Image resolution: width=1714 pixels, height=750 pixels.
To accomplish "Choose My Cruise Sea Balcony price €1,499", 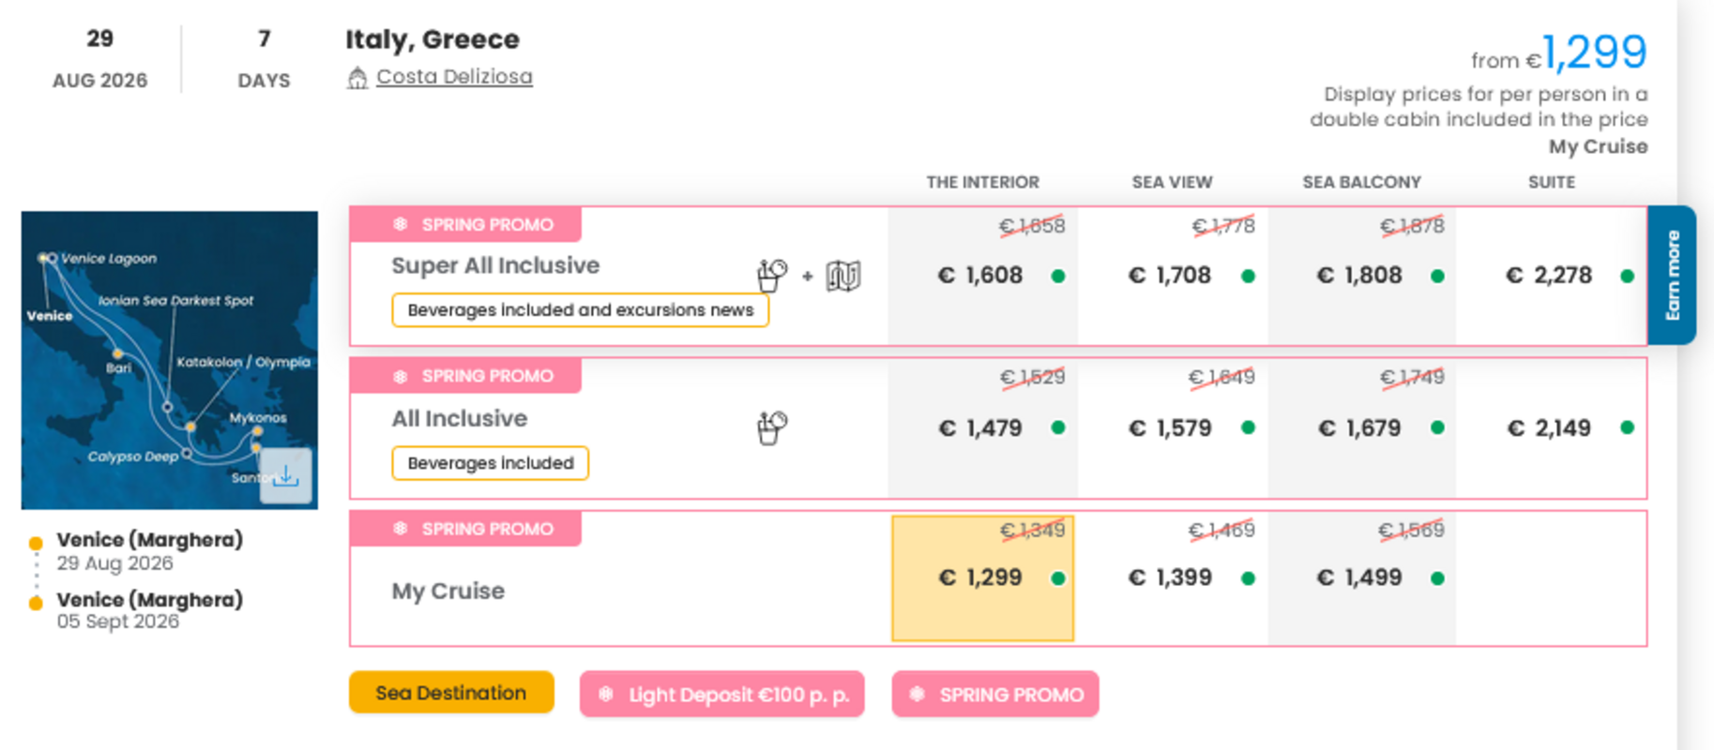I will (1361, 577).
